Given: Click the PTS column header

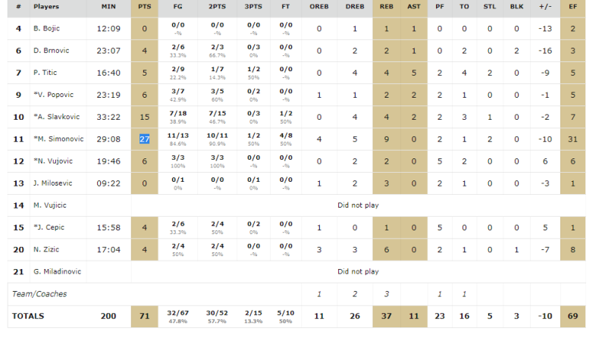Looking at the screenshot, I should tap(144, 6).
